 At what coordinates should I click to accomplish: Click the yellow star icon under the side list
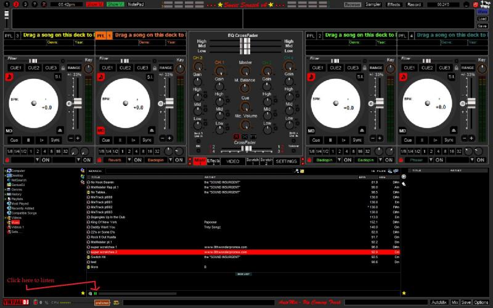(x=404, y=293)
